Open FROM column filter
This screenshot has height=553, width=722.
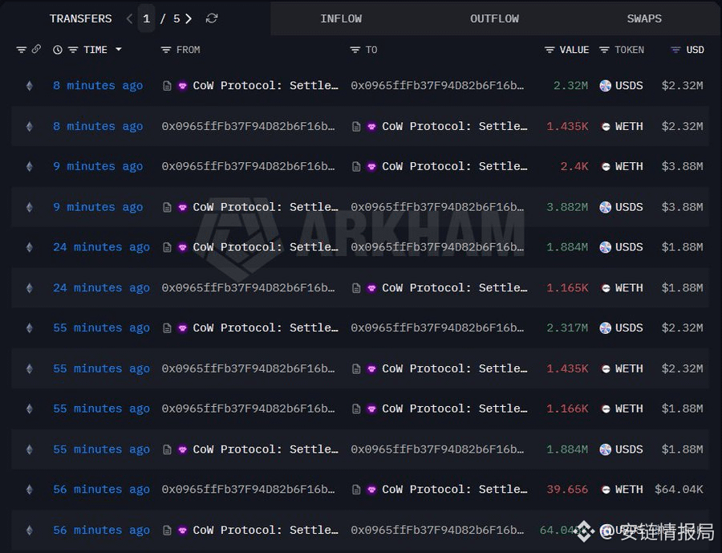click(x=166, y=50)
